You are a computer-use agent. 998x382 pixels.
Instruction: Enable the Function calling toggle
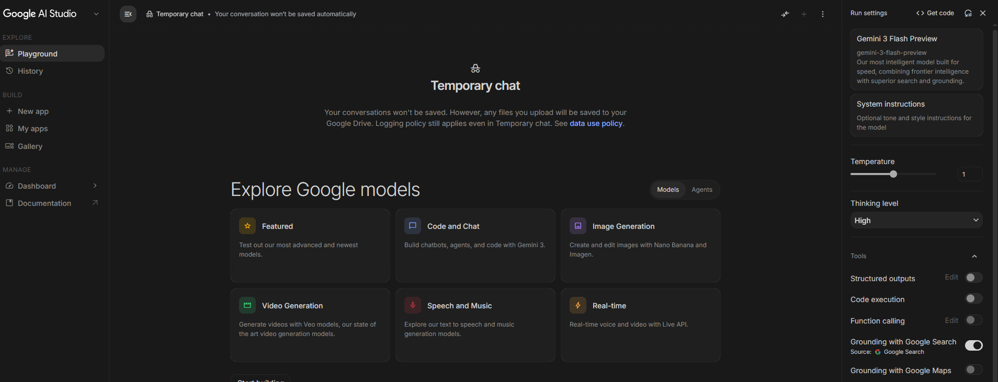(x=974, y=320)
